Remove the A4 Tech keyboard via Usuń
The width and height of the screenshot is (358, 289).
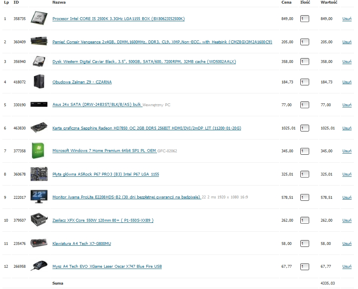pyautogui.click(x=347, y=244)
